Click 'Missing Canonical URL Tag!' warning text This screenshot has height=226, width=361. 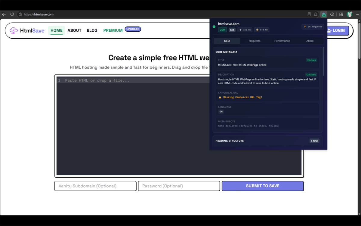(242, 97)
